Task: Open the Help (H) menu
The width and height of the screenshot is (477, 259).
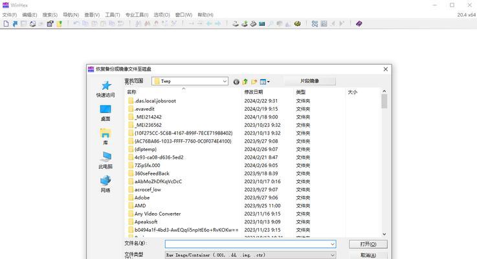Action: pos(205,15)
